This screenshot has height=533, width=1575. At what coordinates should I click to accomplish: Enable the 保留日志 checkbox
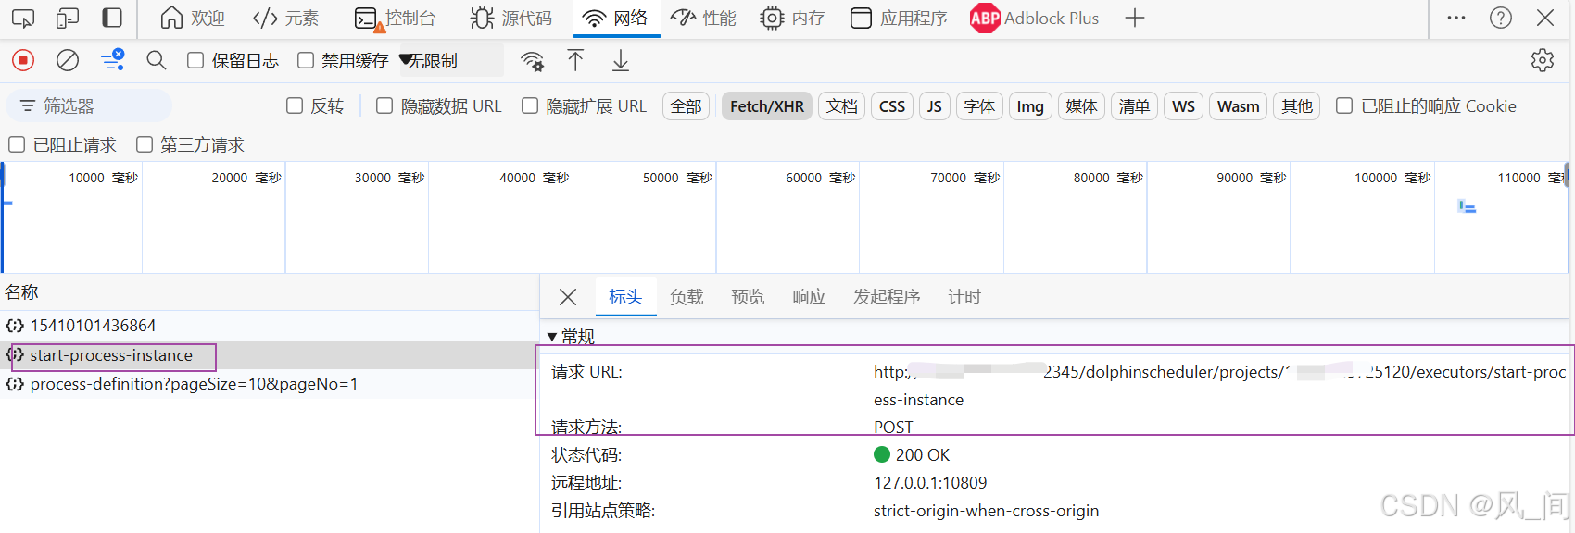pos(195,61)
